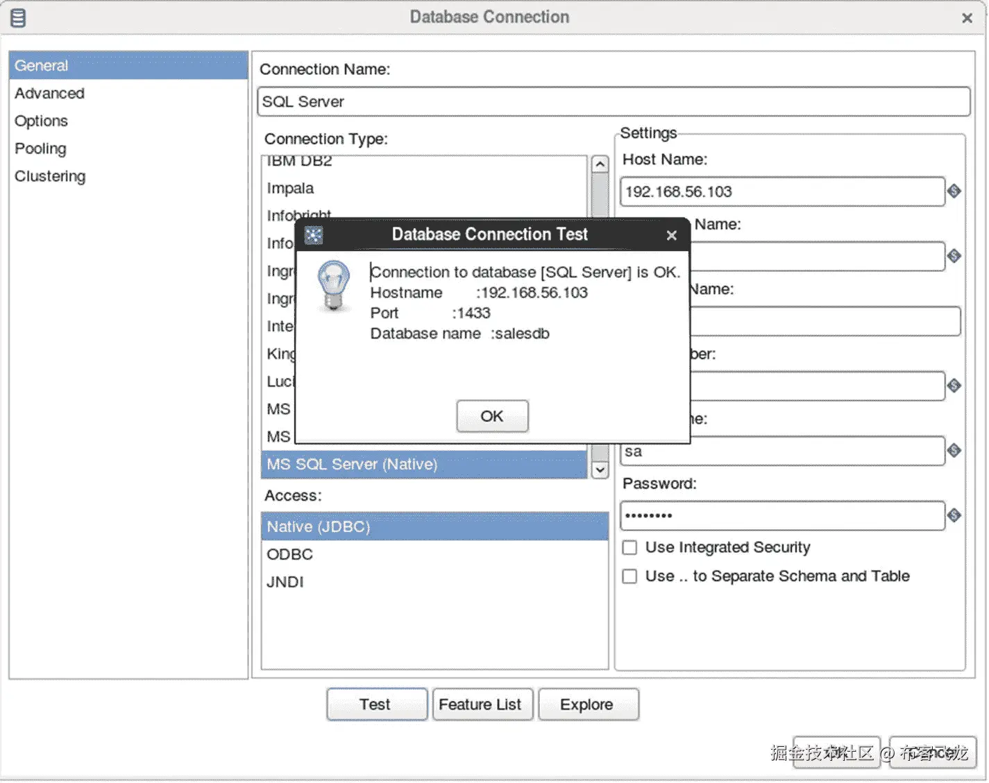Viewport: 989px width, 783px height.
Task: Click the Connection Name input field
Action: tap(614, 101)
